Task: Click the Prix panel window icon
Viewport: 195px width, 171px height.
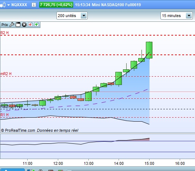Action: pos(18,25)
